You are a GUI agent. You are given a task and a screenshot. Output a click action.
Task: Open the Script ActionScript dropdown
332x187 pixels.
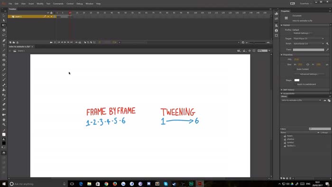(308, 44)
